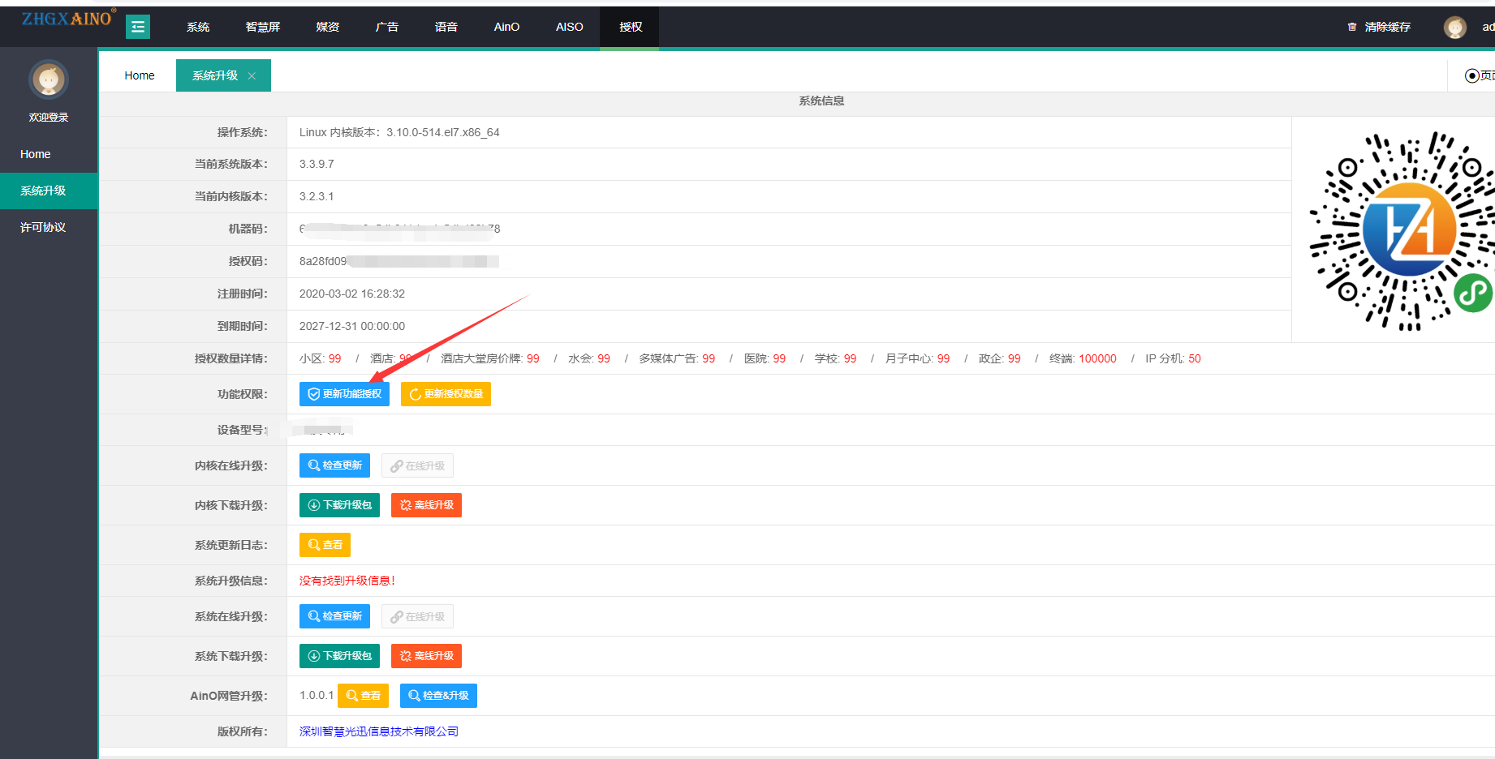The height and width of the screenshot is (759, 1495).
Task: Switch to the Home tab
Action: pyautogui.click(x=139, y=76)
